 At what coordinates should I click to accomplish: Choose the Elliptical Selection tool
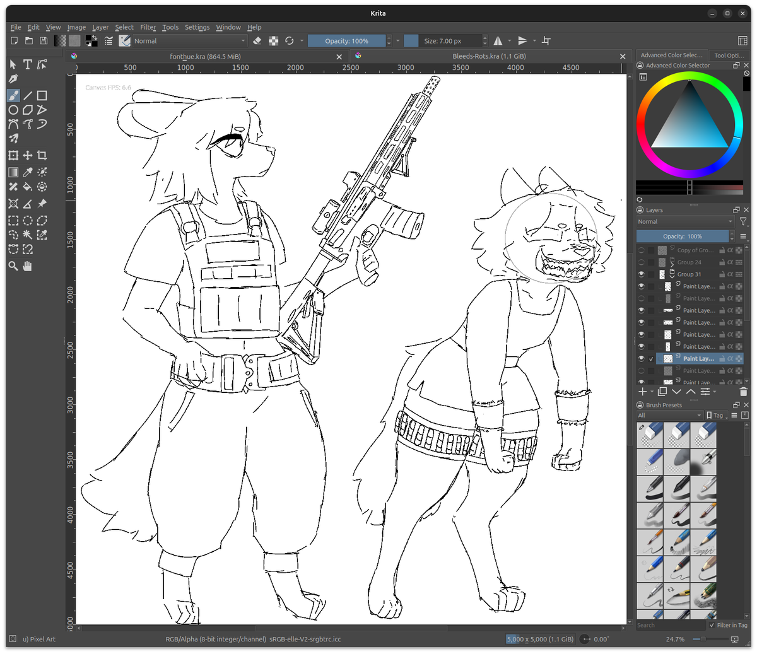point(28,220)
